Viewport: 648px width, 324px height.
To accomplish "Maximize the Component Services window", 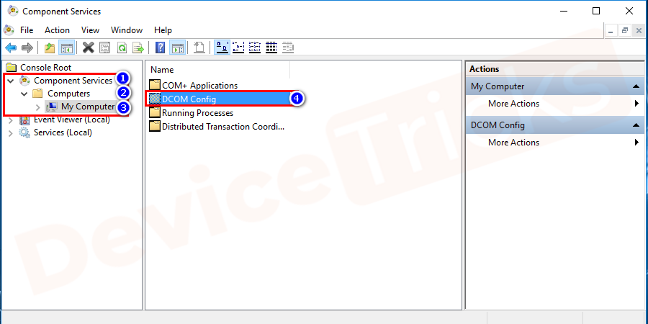I will [x=596, y=11].
